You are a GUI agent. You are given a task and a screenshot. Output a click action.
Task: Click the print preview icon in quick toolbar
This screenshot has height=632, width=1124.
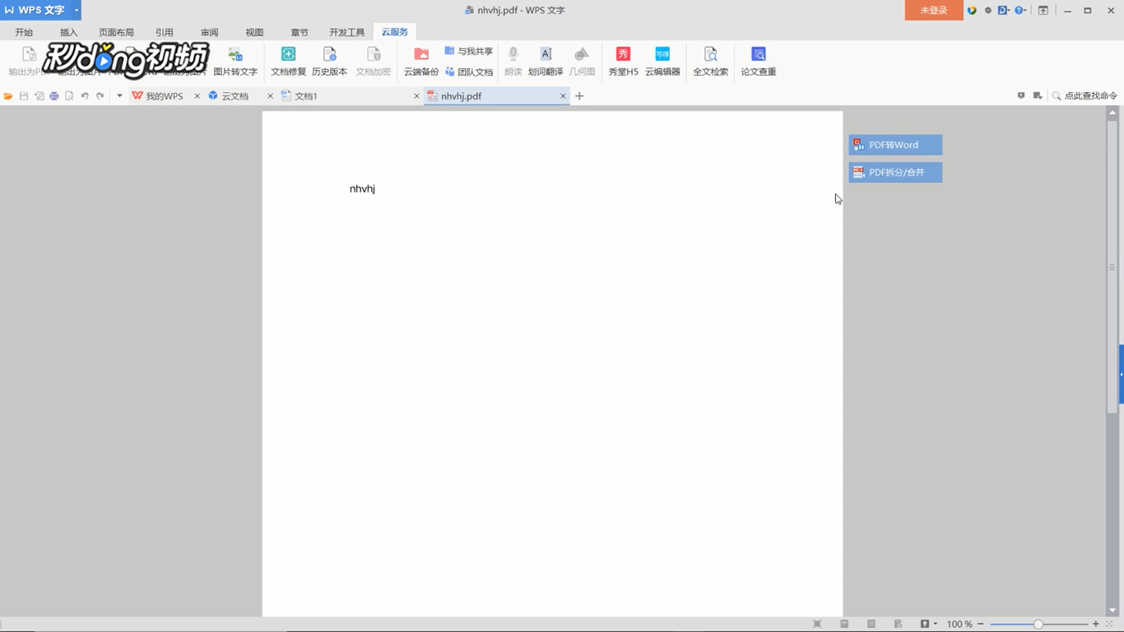coord(69,96)
